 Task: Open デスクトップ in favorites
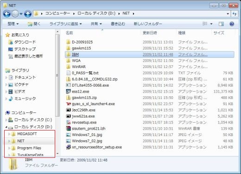coord(25,49)
